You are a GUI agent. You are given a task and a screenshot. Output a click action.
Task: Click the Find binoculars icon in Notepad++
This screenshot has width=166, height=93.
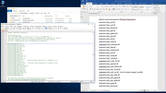28,28
